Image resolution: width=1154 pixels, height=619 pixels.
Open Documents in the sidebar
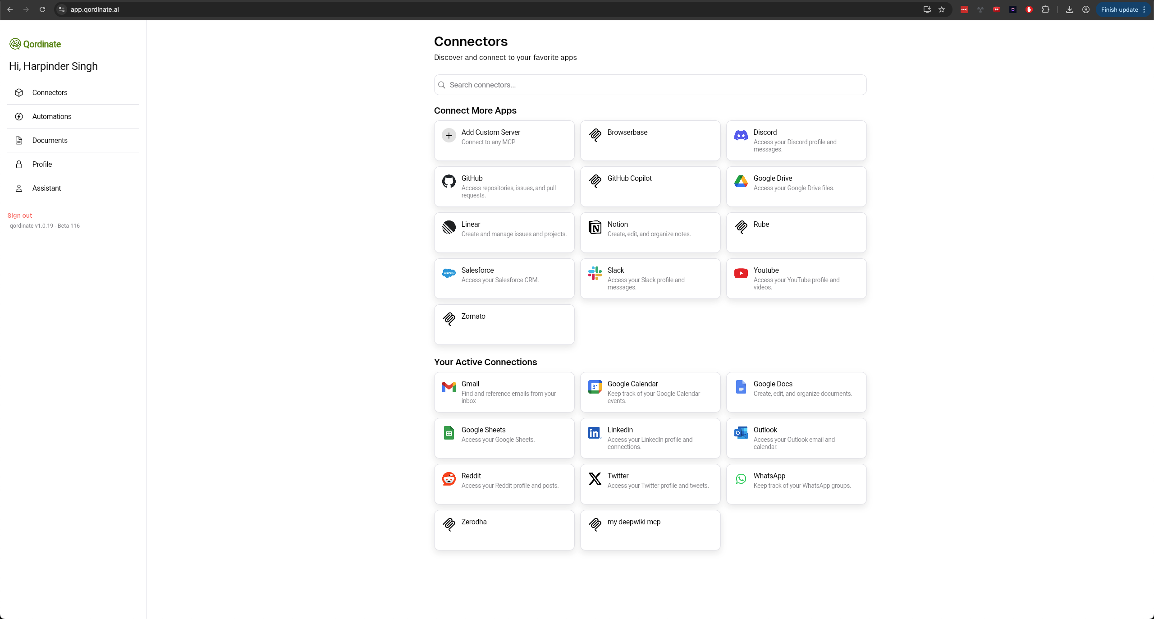pyautogui.click(x=73, y=140)
